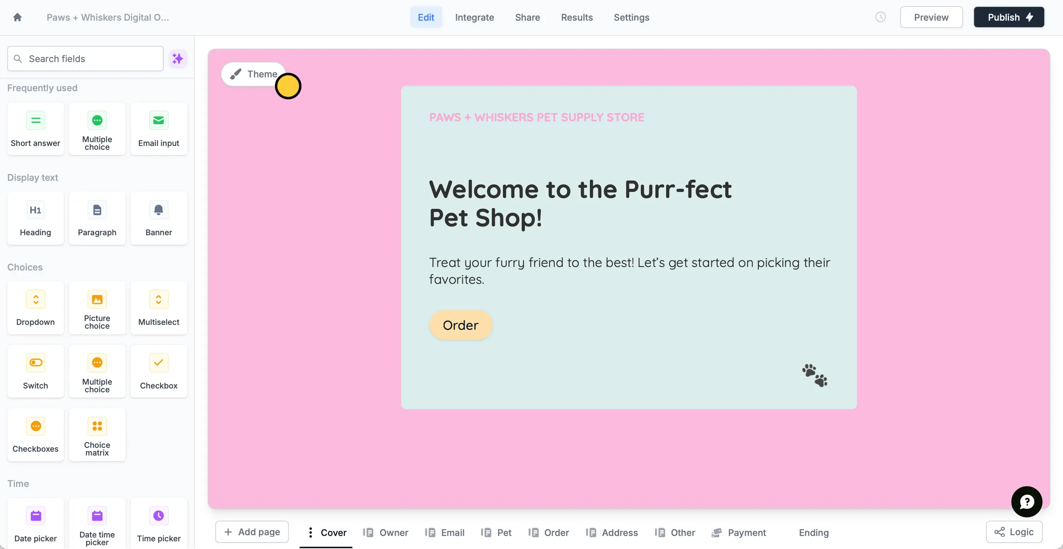Insert a Choice matrix field
1063x549 pixels.
pos(97,435)
